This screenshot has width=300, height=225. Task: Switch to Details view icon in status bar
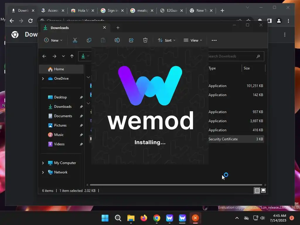coord(257,190)
